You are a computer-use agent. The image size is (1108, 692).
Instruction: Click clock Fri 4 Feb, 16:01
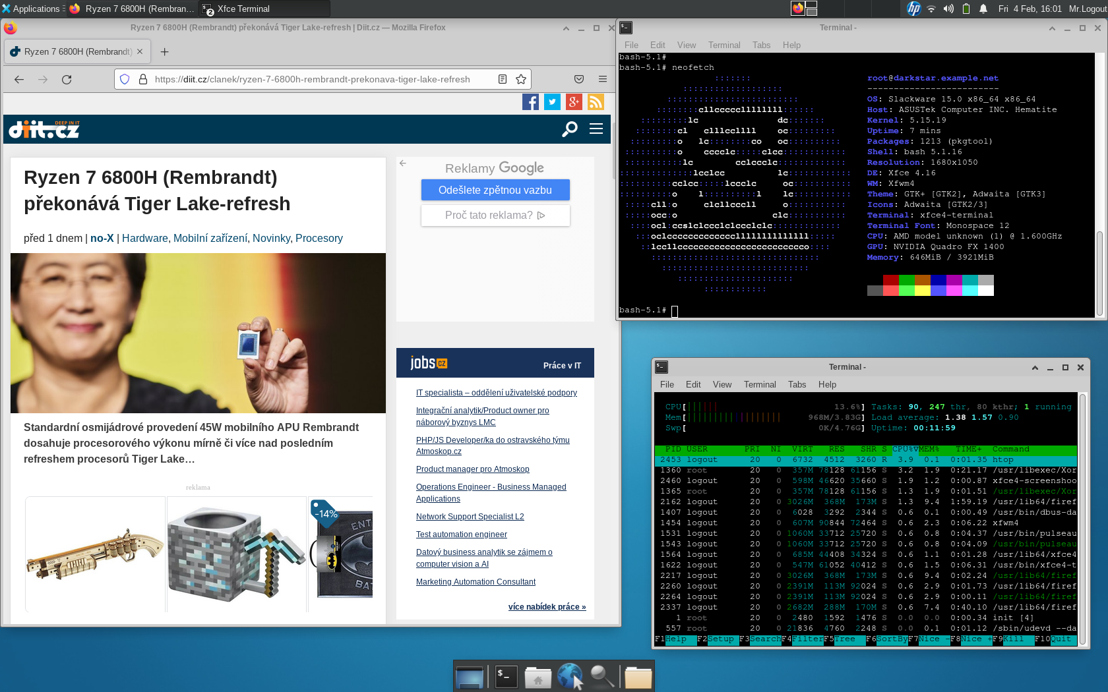[1030, 9]
